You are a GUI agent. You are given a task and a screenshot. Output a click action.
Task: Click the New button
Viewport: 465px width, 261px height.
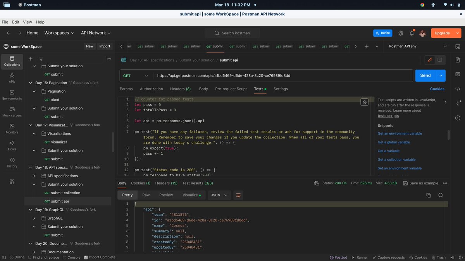tap(90, 46)
